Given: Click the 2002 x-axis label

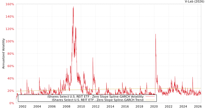Looking at the screenshot, I should pyautogui.click(x=23, y=106).
